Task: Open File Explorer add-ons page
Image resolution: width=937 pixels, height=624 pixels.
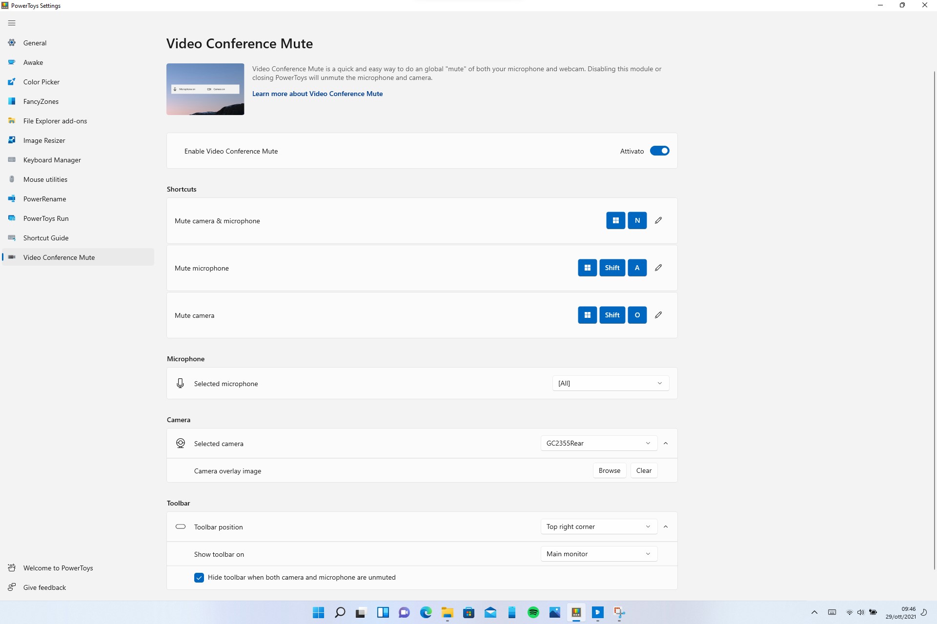Action: (78, 121)
